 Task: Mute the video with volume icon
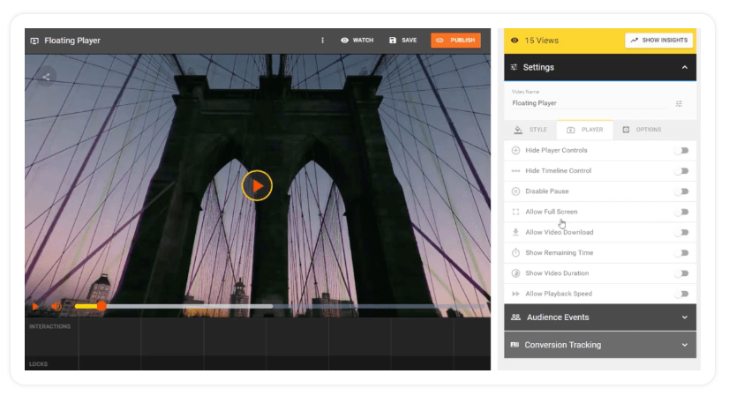55,306
